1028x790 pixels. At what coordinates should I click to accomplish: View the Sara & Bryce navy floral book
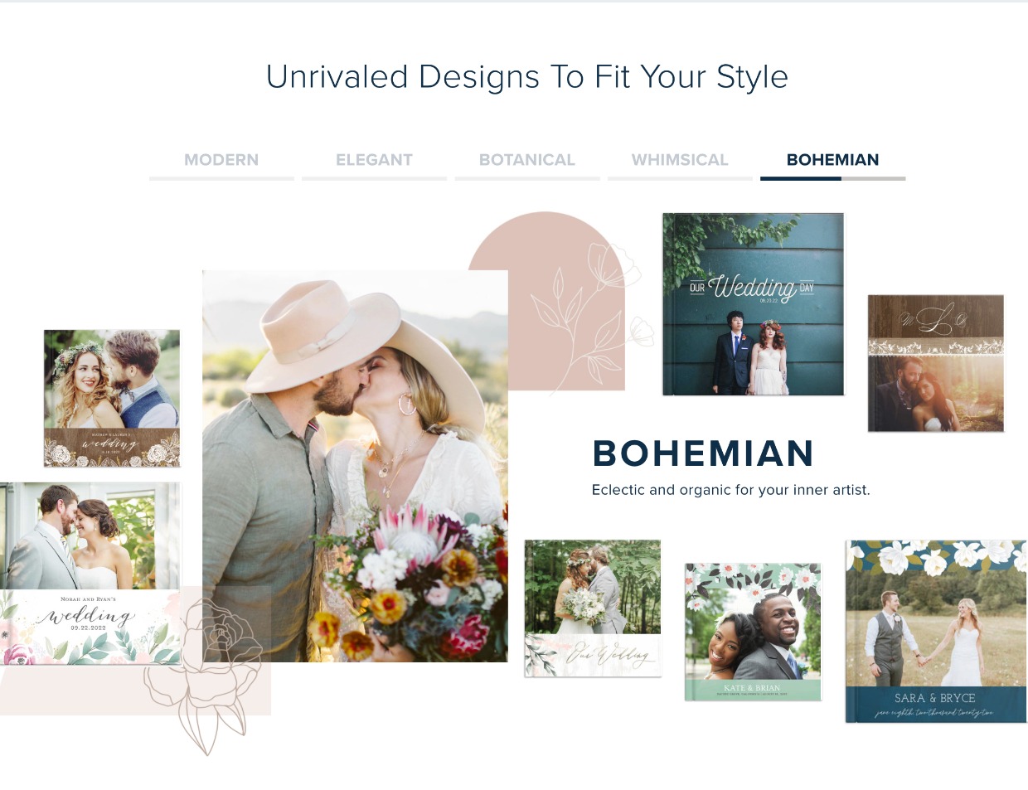(936, 632)
